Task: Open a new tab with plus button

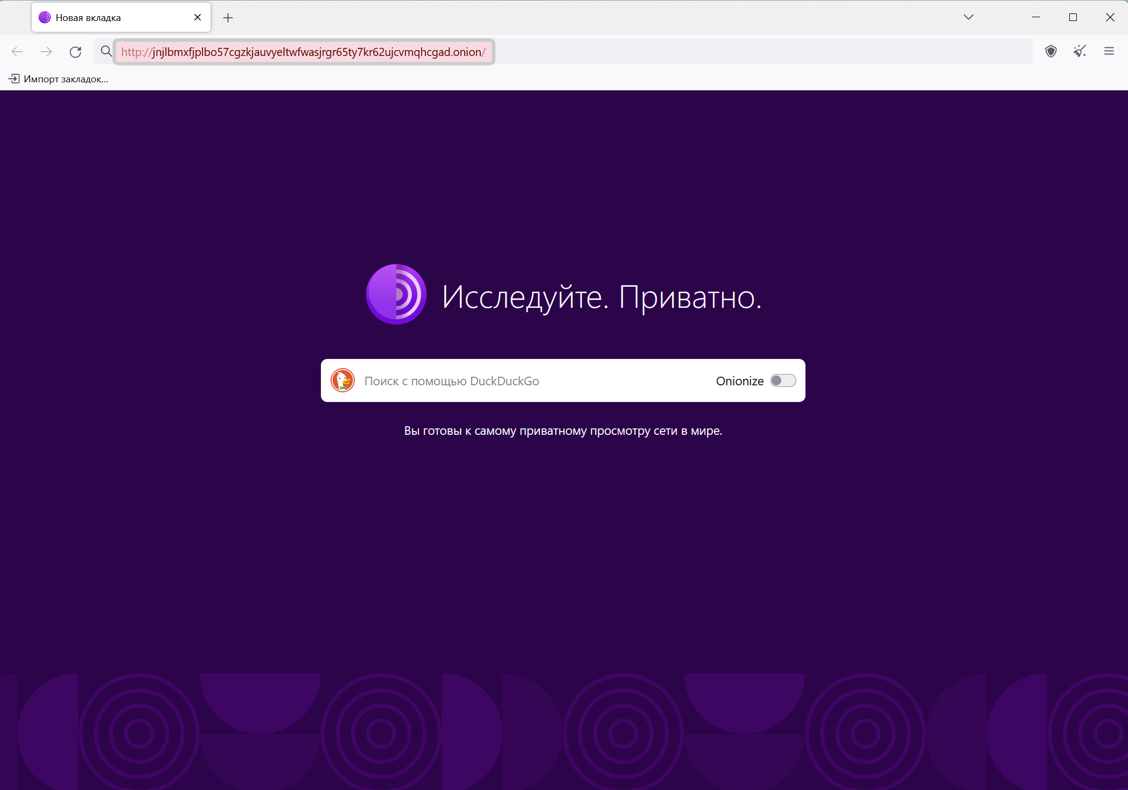Action: point(228,18)
